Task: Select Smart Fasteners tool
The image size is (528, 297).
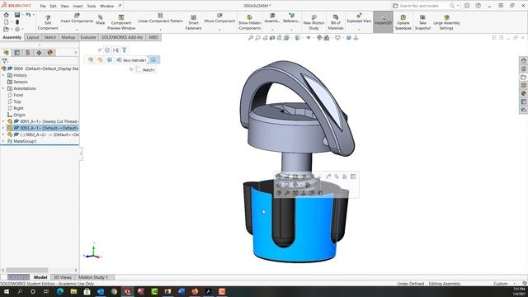Action: (x=193, y=22)
